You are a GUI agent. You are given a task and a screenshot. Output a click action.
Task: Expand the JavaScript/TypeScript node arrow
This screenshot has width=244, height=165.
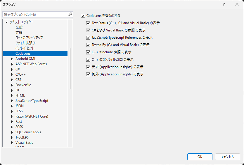tap(12, 101)
